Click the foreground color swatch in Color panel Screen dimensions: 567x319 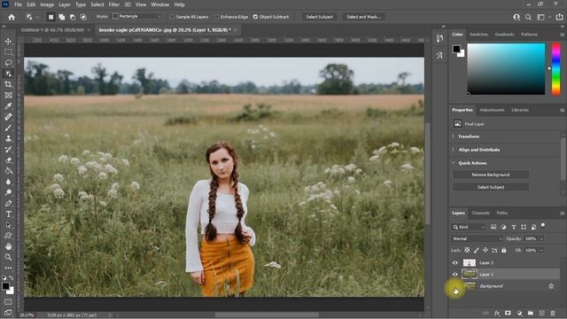pyautogui.click(x=456, y=49)
